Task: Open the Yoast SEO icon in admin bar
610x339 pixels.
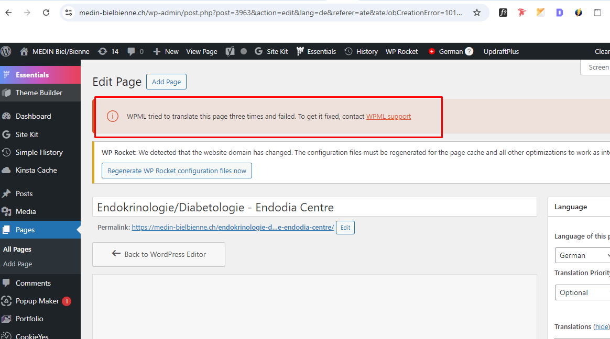Action: pos(230,51)
